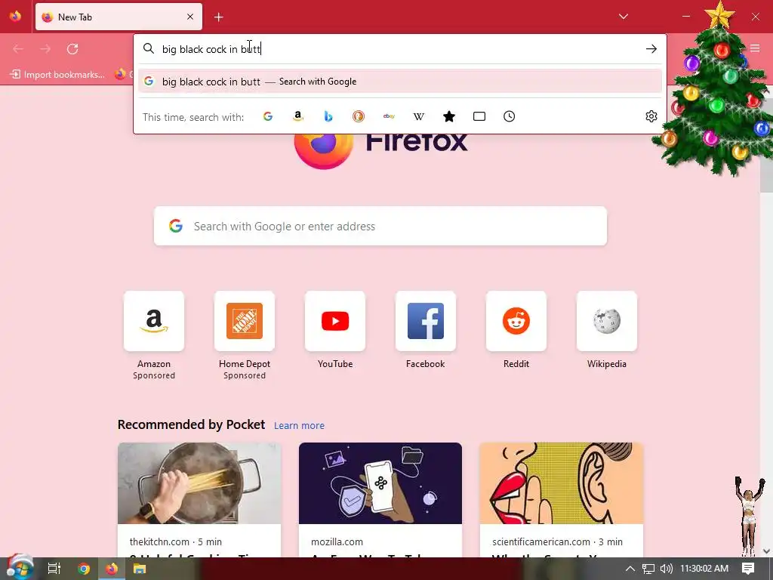Follow the Learn more link beside Pocket

[x=299, y=425]
